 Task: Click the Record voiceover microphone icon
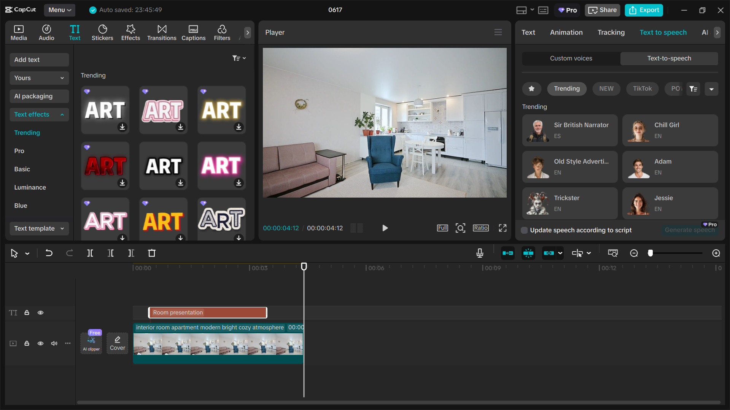(x=480, y=253)
